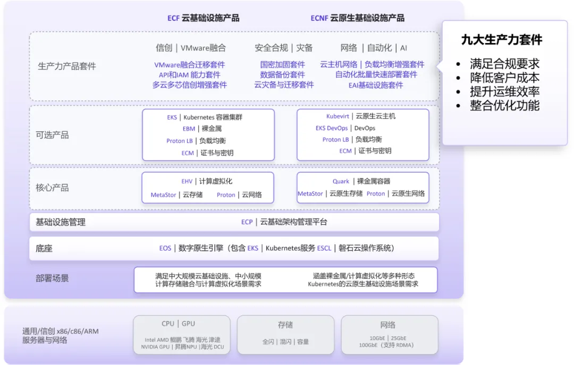The image size is (574, 365).
Task: Click the Kubevirt | 云原生云主机 entry
Action: (360, 116)
